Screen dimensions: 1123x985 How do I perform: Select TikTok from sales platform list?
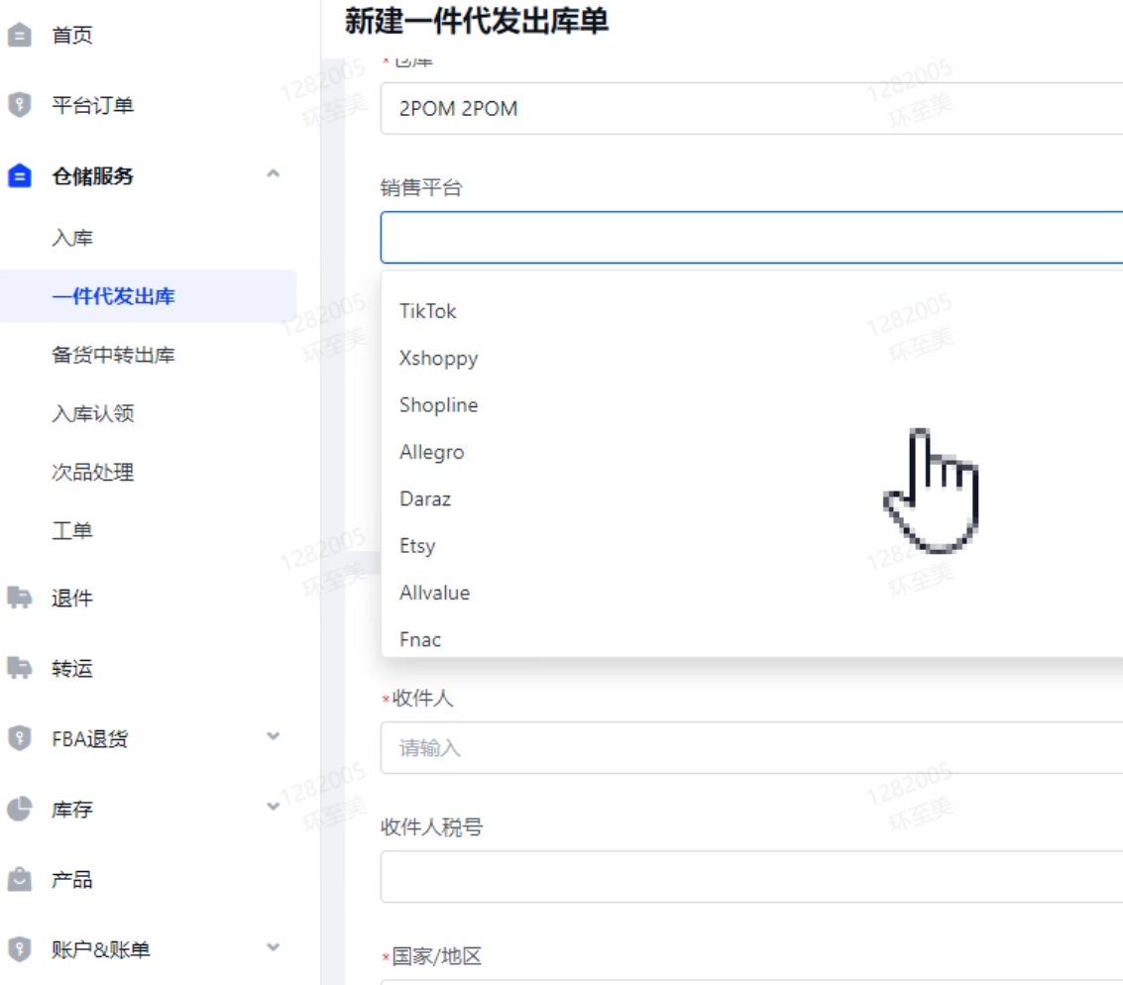coord(428,311)
